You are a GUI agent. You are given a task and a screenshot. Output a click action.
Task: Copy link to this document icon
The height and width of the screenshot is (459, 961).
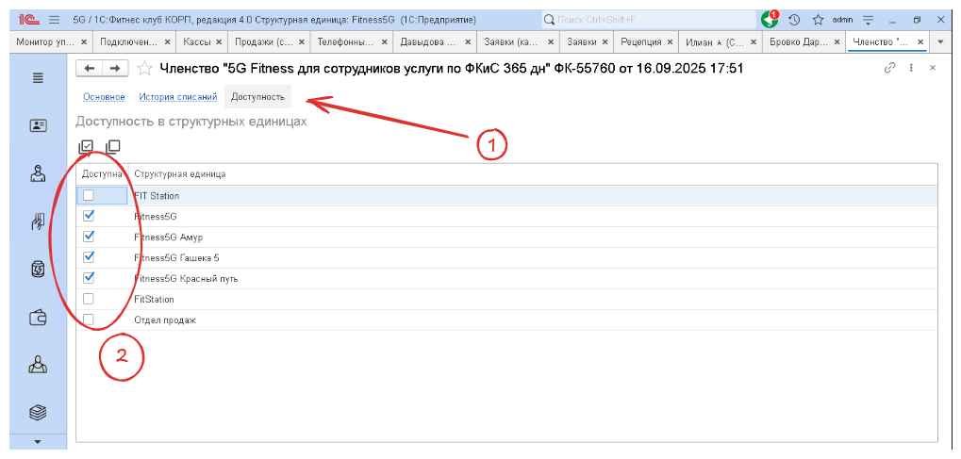coord(889,68)
